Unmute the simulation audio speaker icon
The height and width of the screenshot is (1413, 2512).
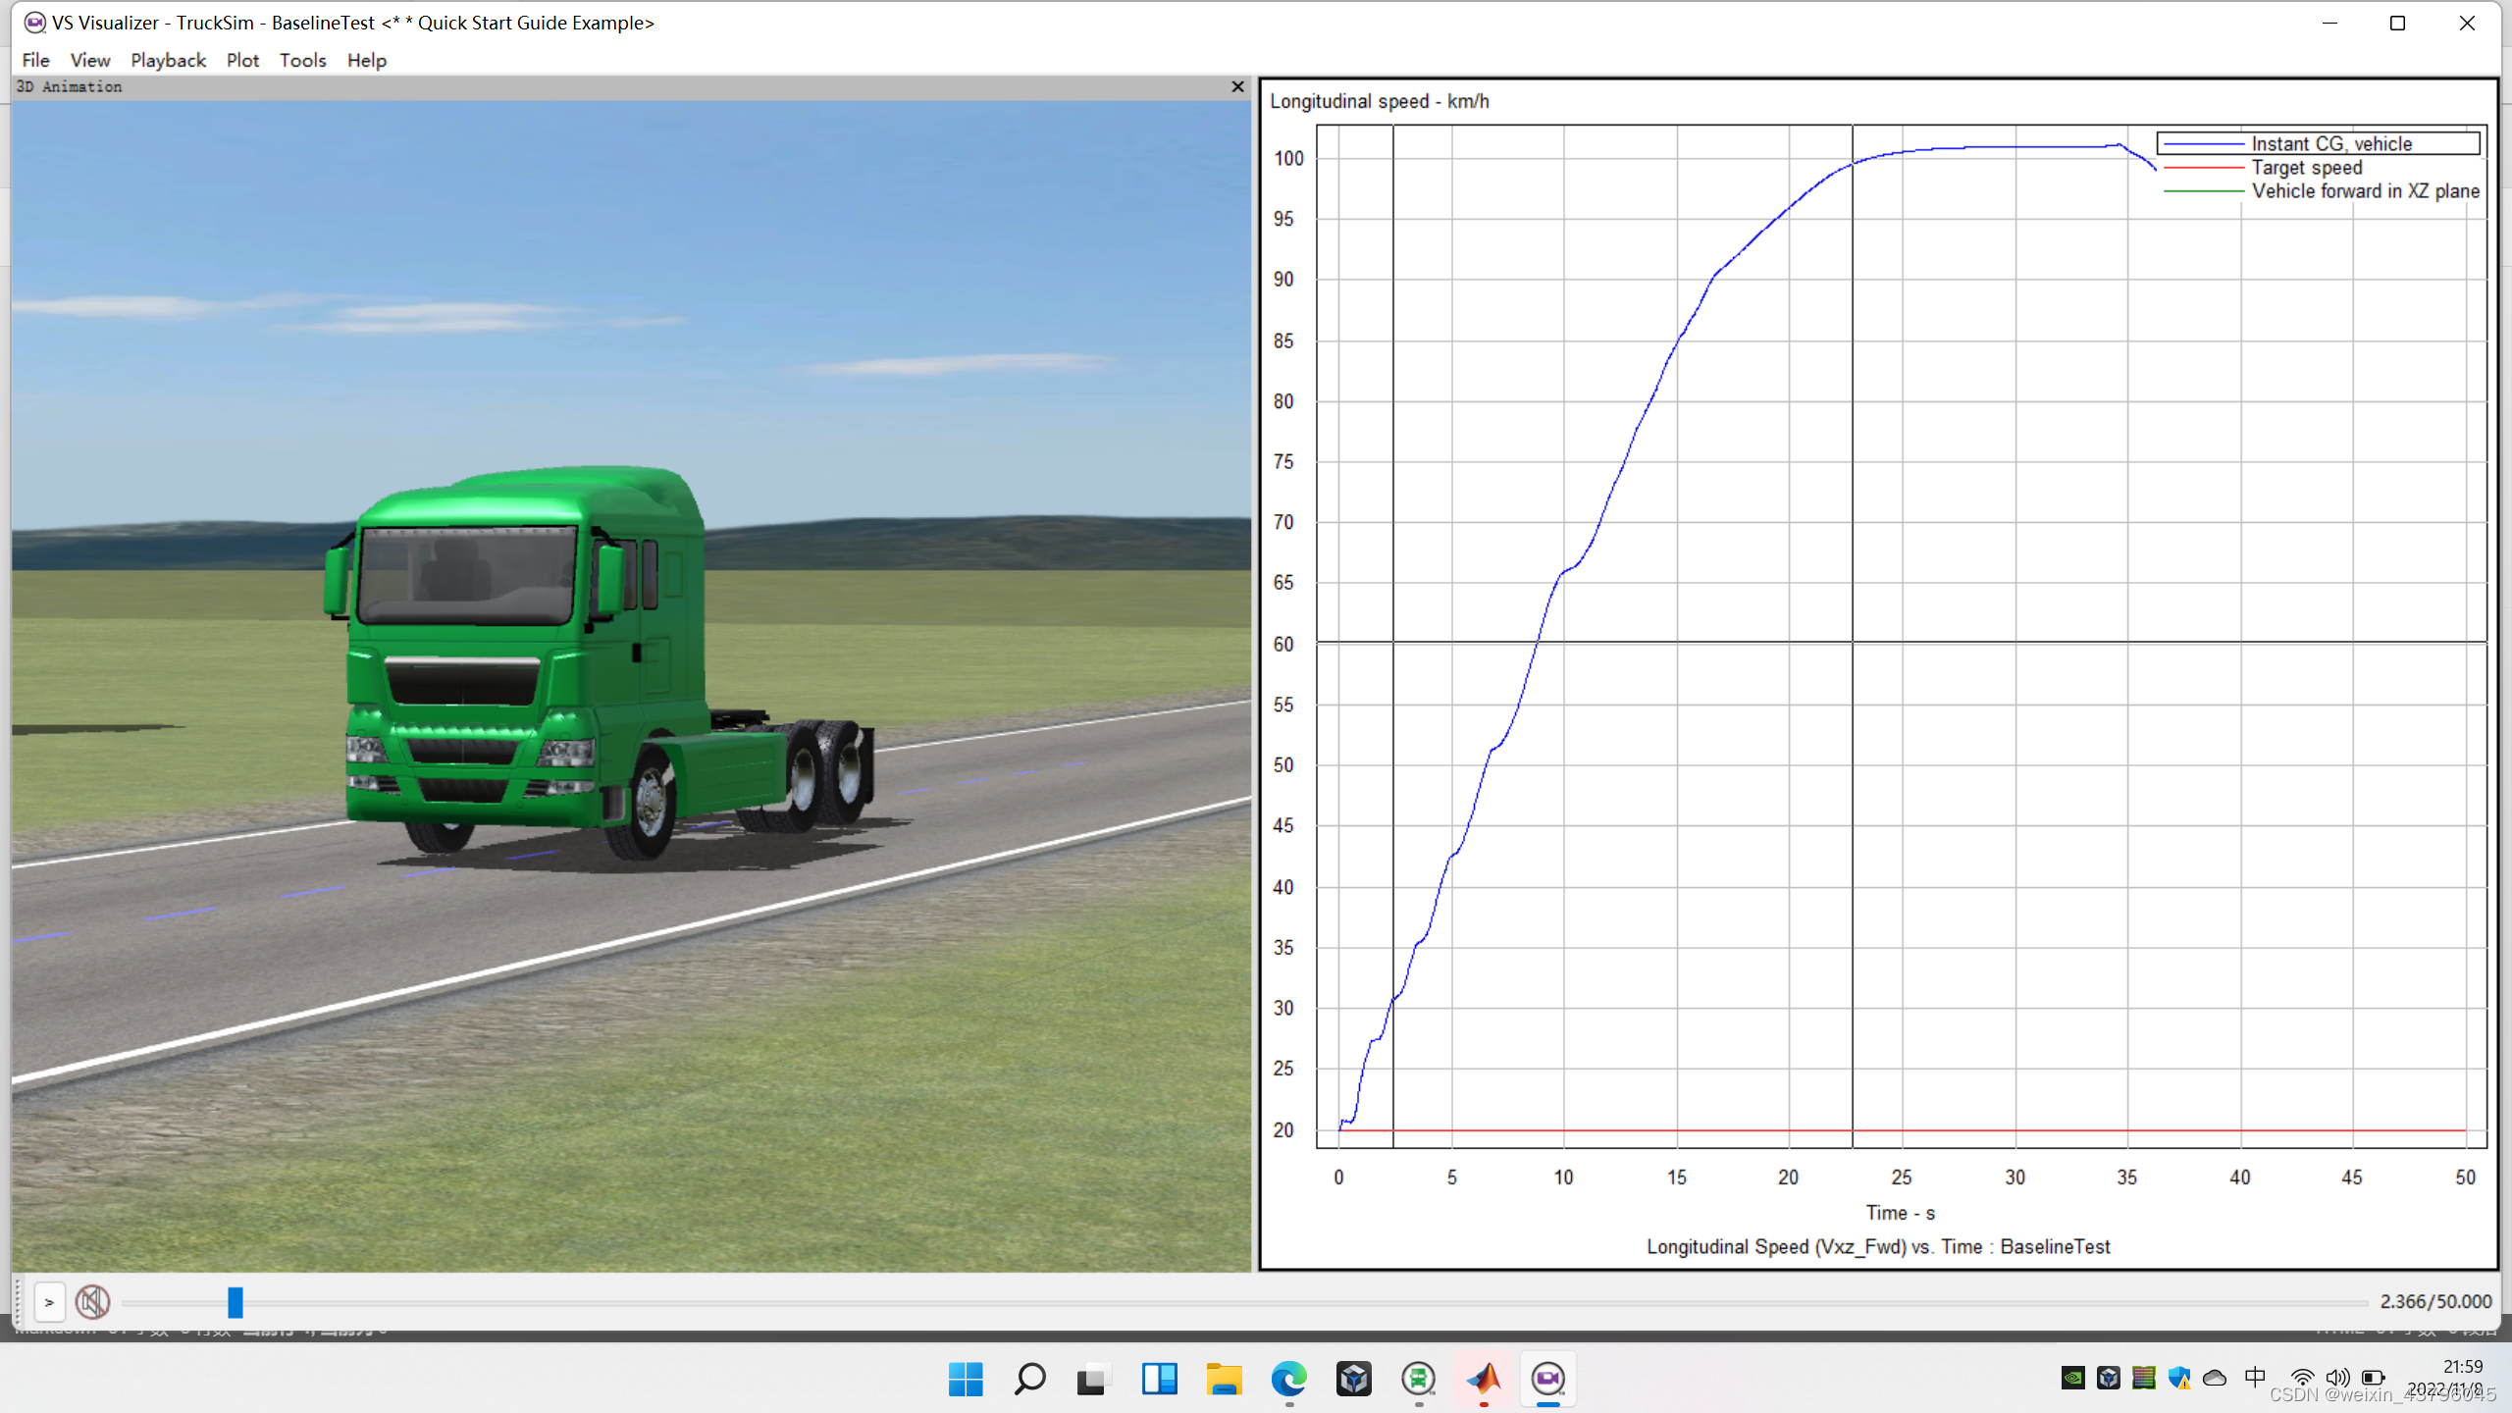[x=91, y=1302]
